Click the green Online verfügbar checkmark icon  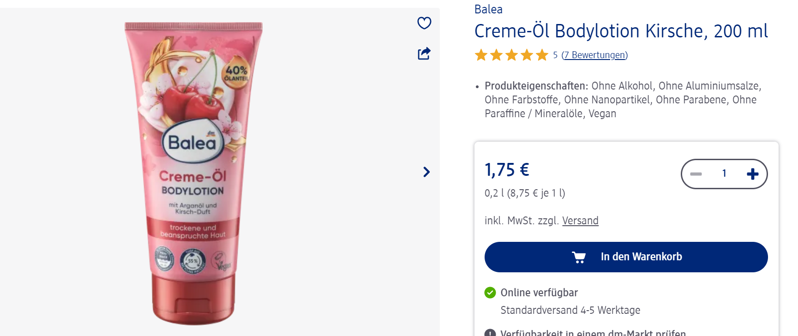490,293
